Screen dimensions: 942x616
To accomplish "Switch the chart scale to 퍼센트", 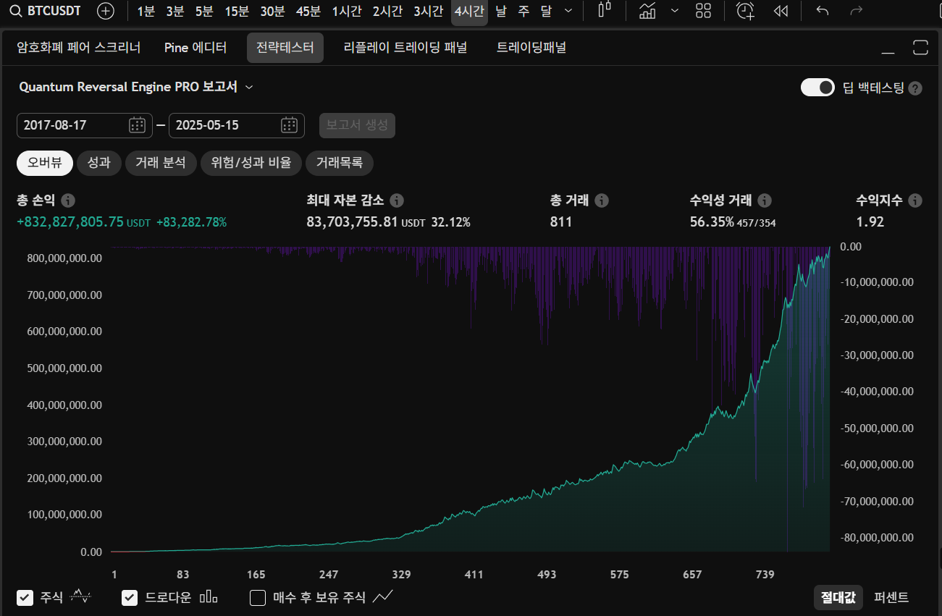I will click(891, 597).
